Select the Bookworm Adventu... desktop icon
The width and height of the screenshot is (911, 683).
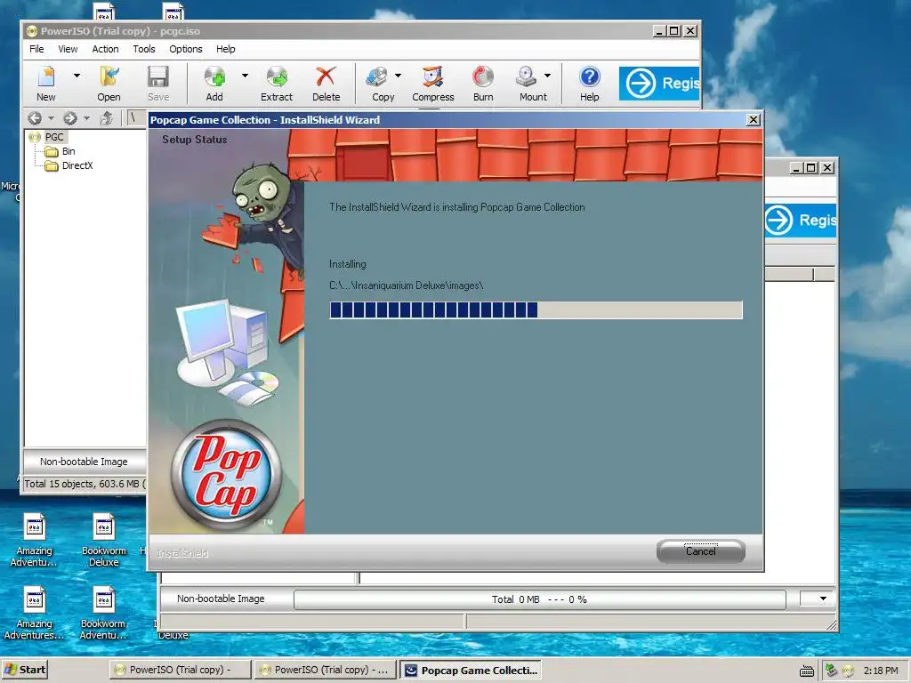point(103,614)
